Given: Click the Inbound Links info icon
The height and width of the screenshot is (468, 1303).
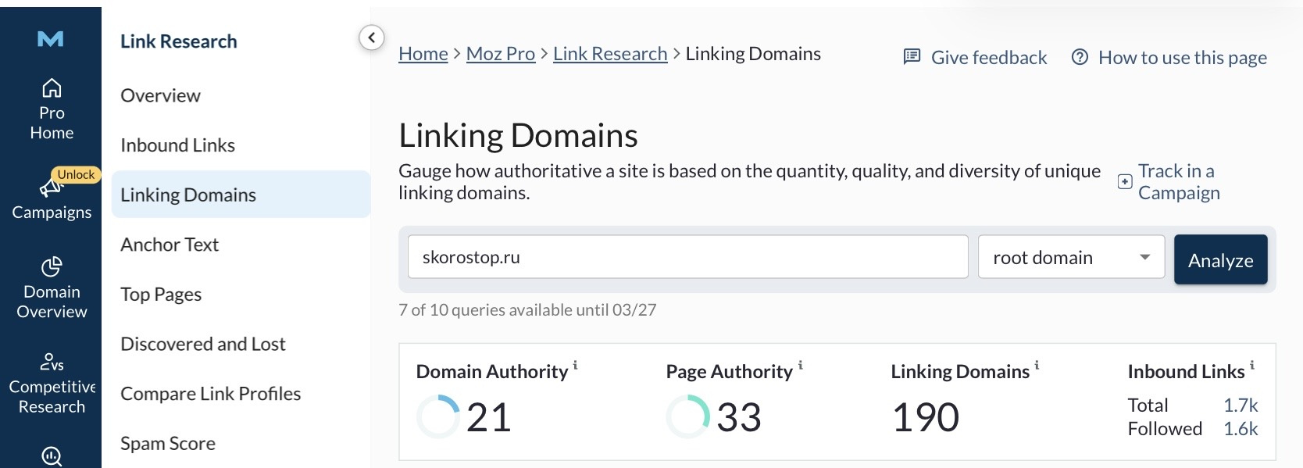Looking at the screenshot, I should [x=1252, y=365].
